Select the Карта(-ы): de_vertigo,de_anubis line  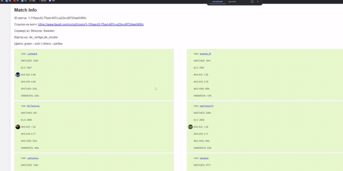point(36,37)
